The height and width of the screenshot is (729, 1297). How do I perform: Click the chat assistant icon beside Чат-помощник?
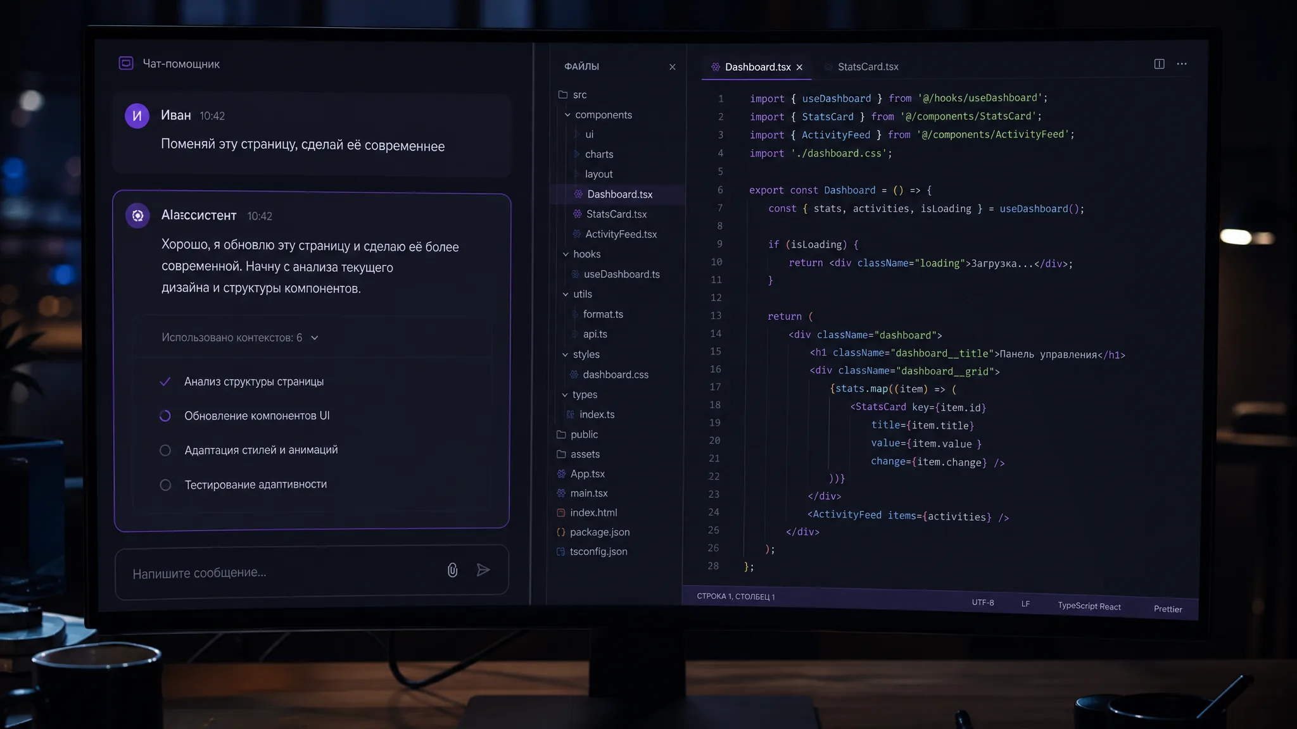(x=126, y=63)
